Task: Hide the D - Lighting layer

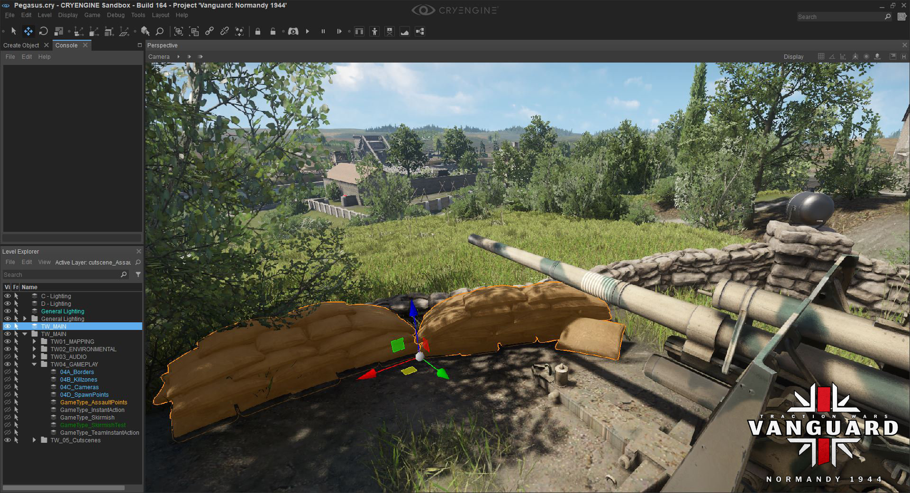Action: coord(7,303)
